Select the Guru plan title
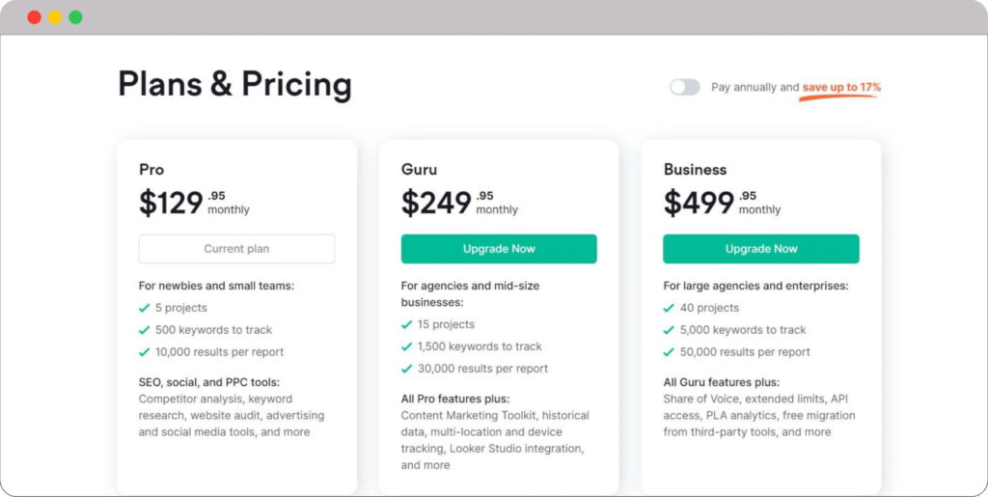988x497 pixels. tap(419, 170)
